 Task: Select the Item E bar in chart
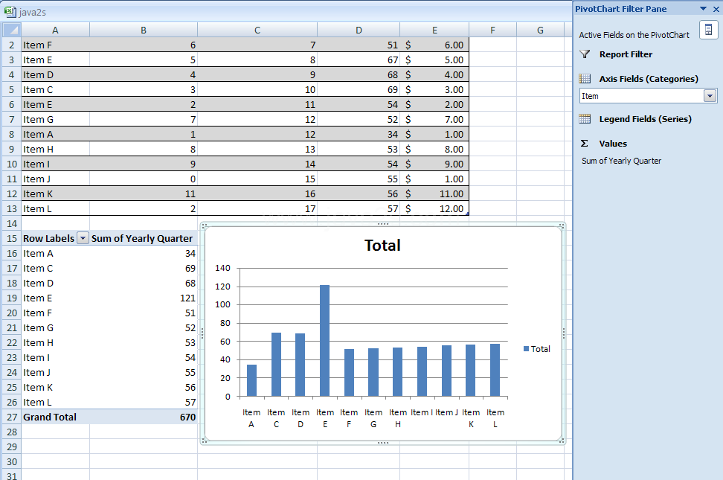(x=324, y=341)
